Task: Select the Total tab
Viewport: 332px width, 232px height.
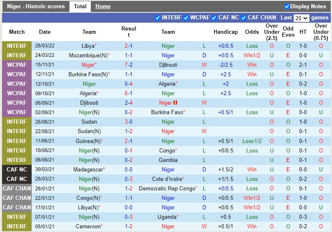Action: [80, 6]
